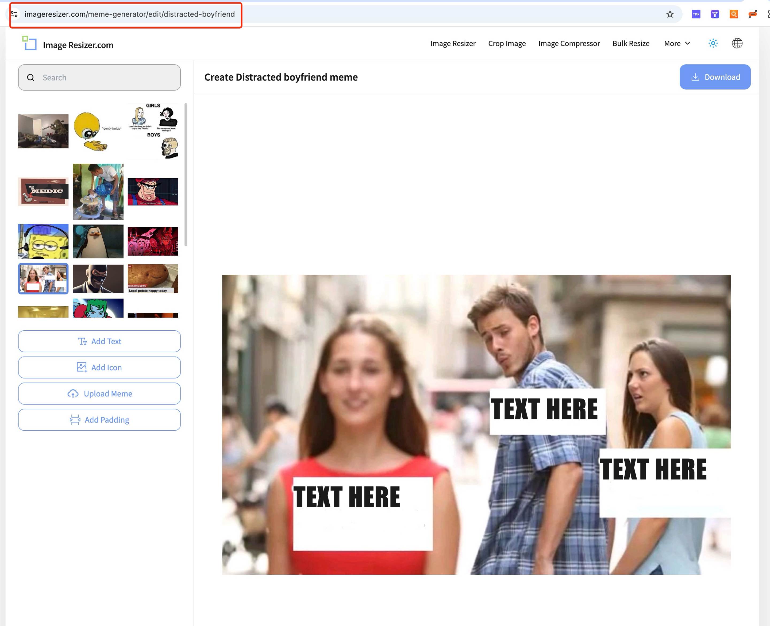Open Image Compressor from the navigation
Image resolution: width=770 pixels, height=626 pixels.
coord(569,43)
